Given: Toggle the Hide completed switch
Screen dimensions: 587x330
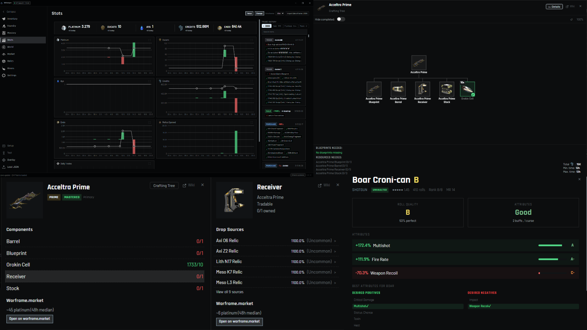Looking at the screenshot, I should [x=341, y=19].
